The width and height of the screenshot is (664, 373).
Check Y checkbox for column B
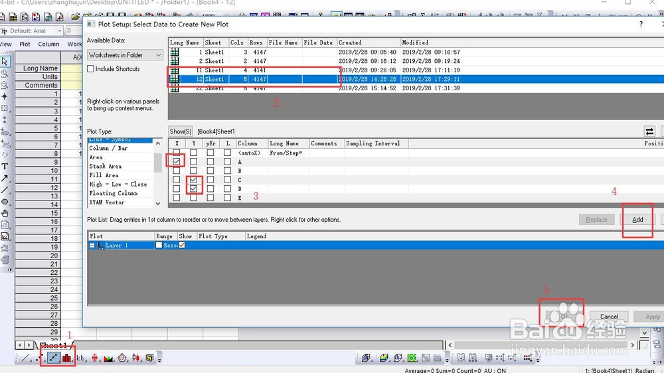click(193, 171)
